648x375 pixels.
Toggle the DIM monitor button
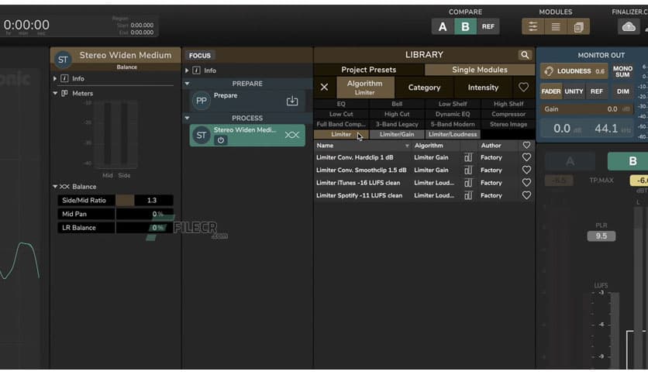tap(622, 91)
